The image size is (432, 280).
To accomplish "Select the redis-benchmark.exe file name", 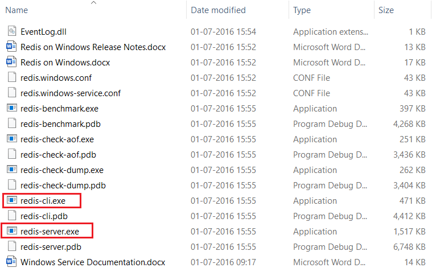I will pyautogui.click(x=60, y=109).
